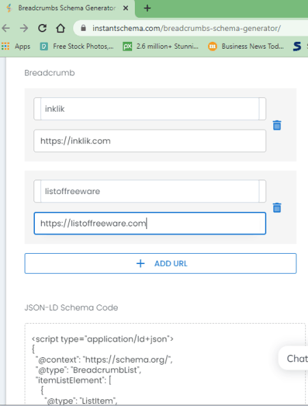View site info via the padlock icon
308x406 pixels.
[x=84, y=28]
